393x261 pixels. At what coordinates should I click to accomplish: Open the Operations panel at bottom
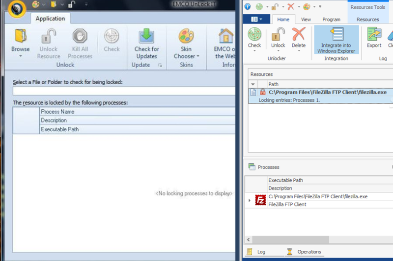click(x=304, y=252)
